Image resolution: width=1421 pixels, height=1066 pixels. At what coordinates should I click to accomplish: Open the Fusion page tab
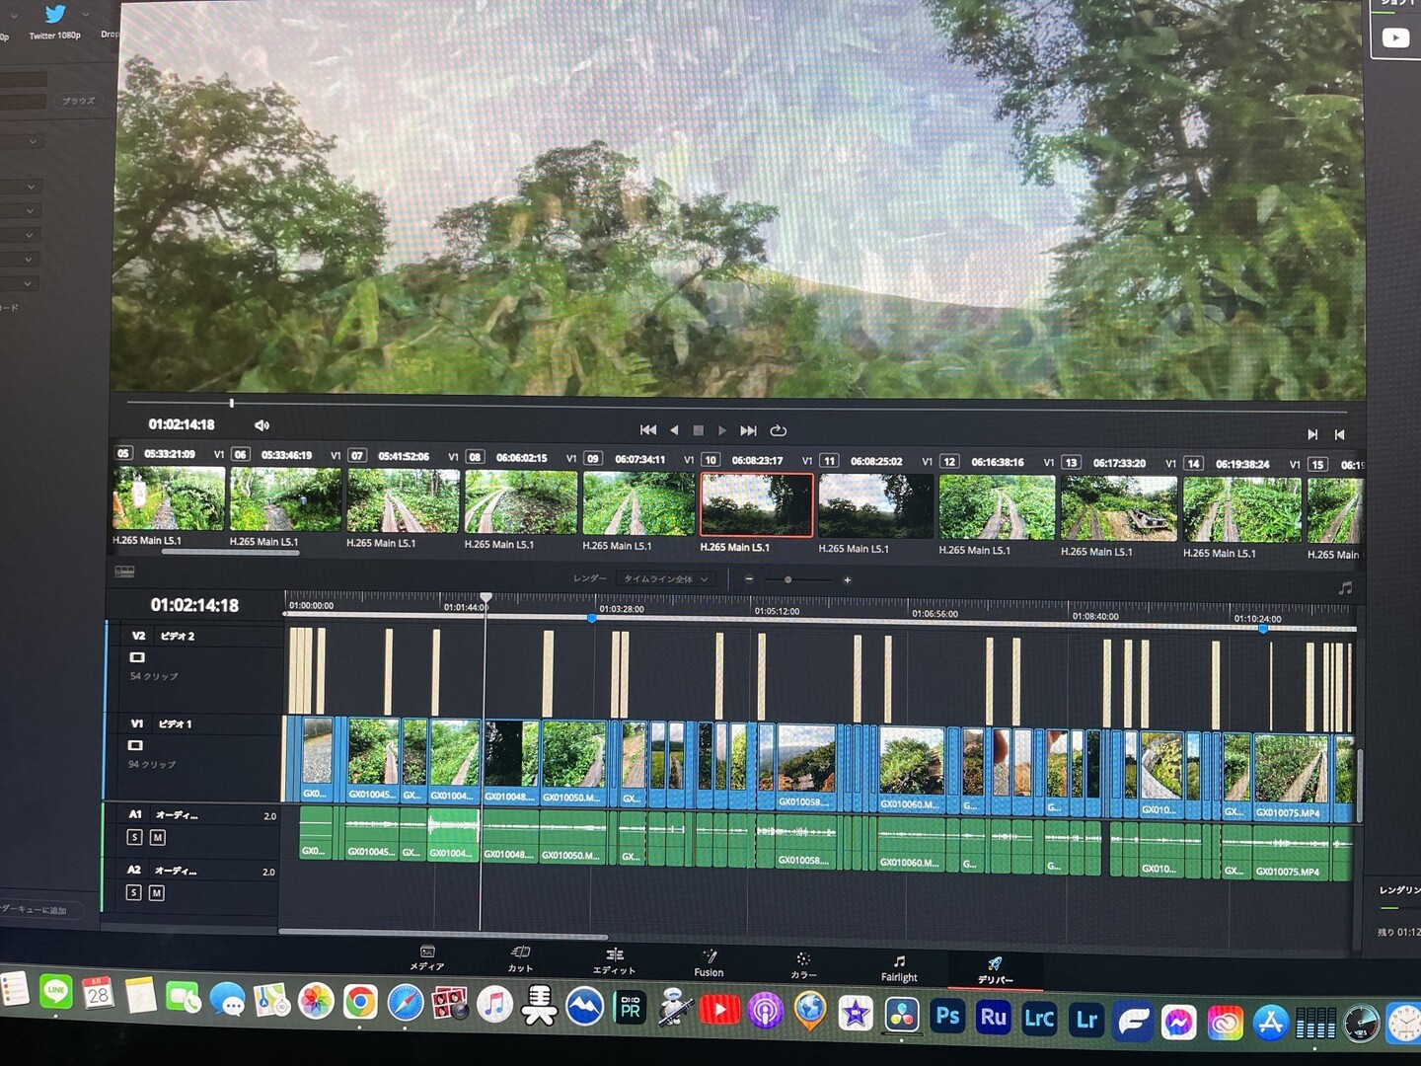coord(709,962)
